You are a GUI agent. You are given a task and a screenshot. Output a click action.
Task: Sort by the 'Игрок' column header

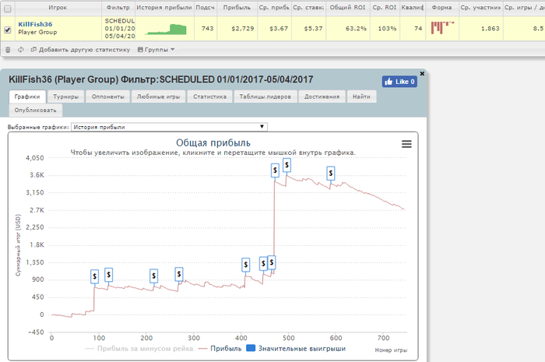point(58,7)
